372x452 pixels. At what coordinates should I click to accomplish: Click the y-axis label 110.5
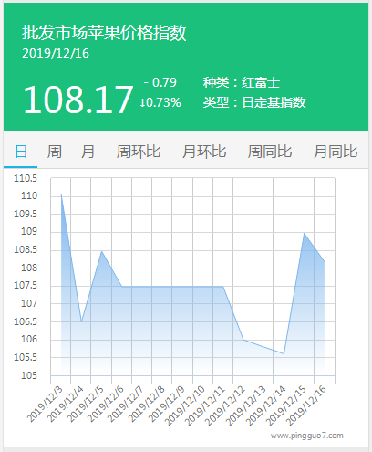[26, 178]
